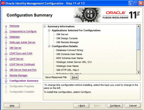Cancel the configuration wizard
The height and width of the screenshot is (110, 144).
coord(133,106)
